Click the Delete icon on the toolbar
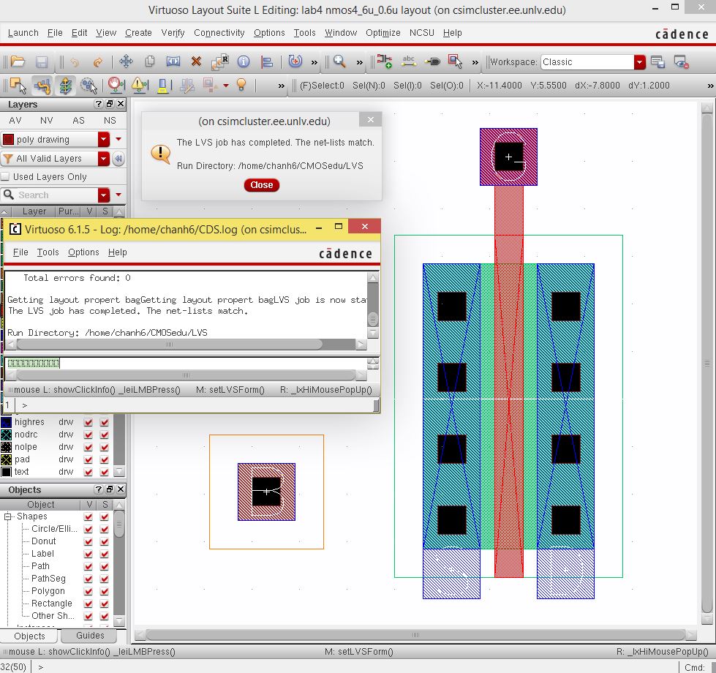Viewport: 716px width, 673px height. 195,61
